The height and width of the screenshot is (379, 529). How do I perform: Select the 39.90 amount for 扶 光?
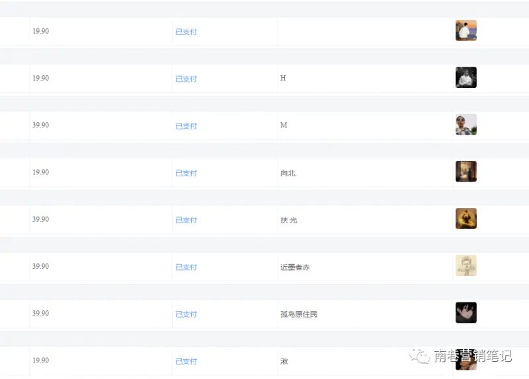(40, 219)
